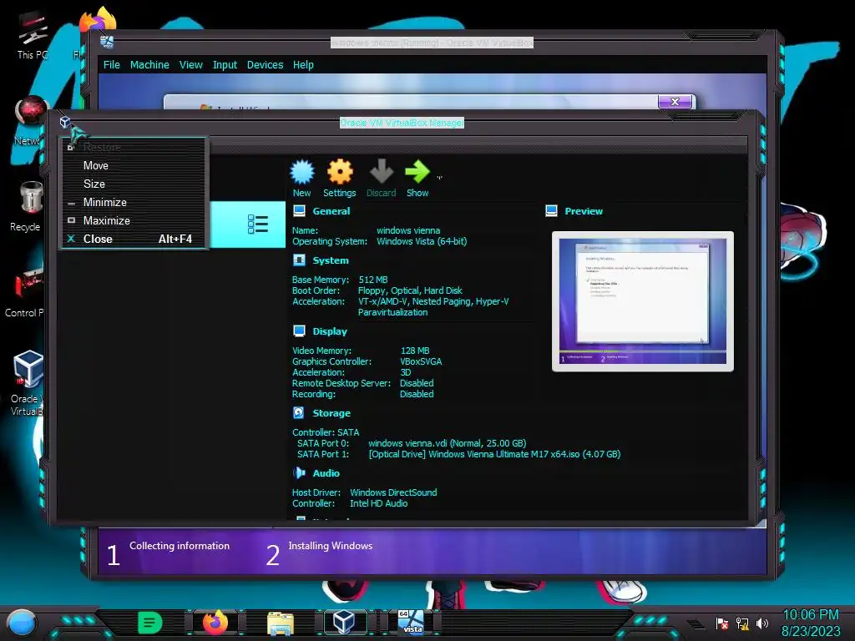Click the network tray icon
The width and height of the screenshot is (855, 641).
point(742,623)
